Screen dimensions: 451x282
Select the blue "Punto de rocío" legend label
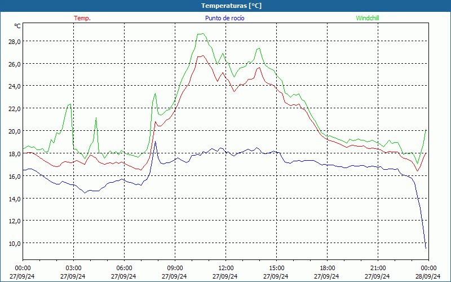point(224,18)
